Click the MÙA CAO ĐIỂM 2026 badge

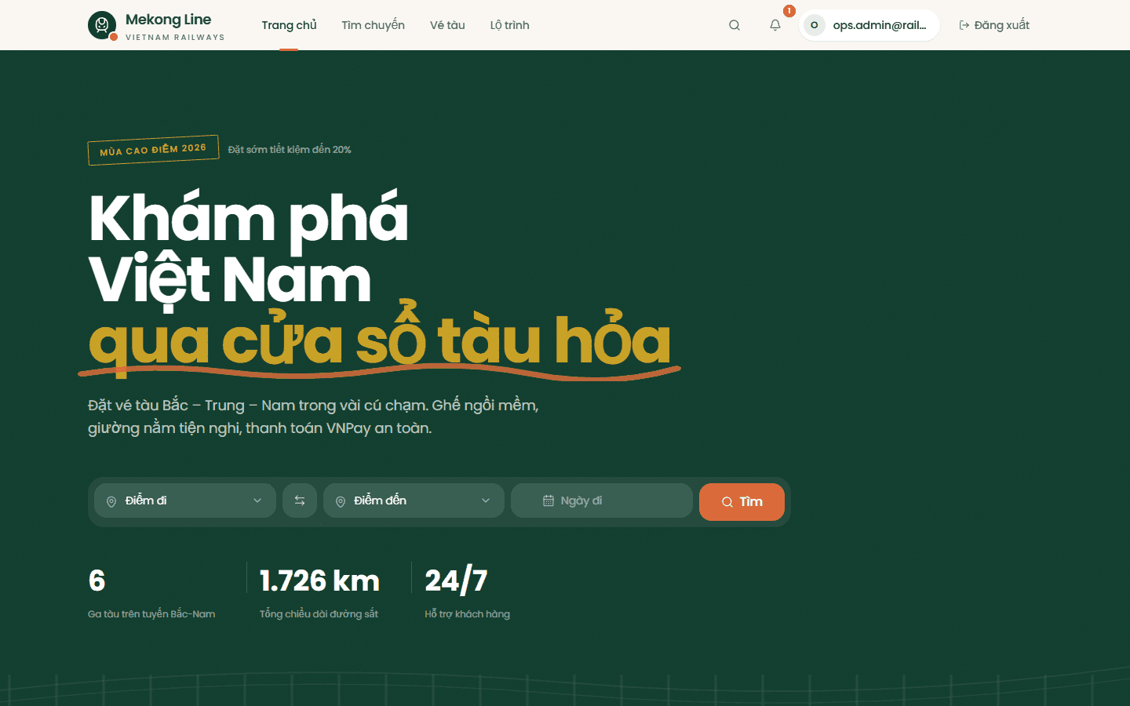(153, 150)
